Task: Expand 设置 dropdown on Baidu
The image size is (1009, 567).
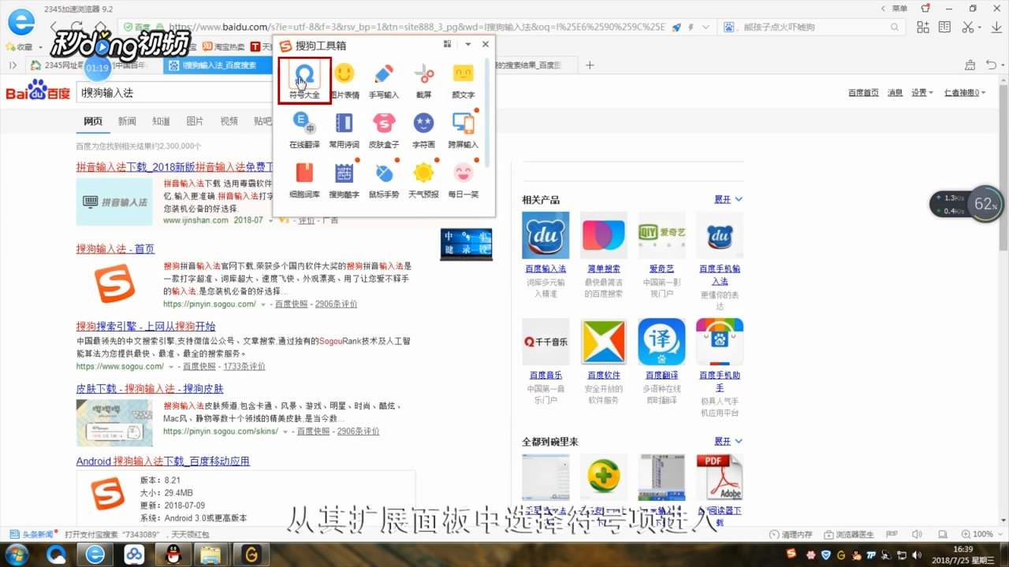Action: click(x=922, y=93)
